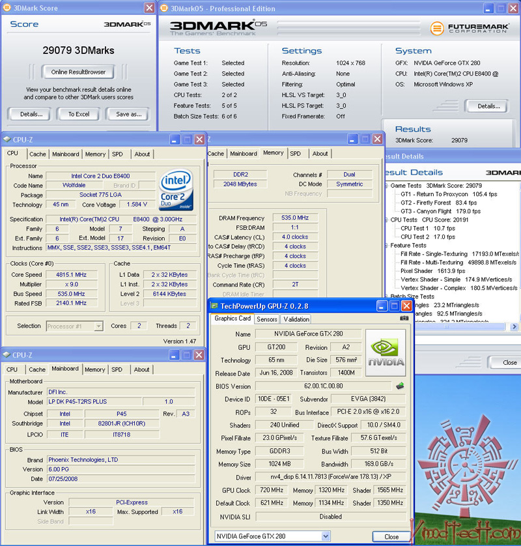The width and height of the screenshot is (521, 546).
Task: Click the GPU-Z BIOS Version field
Action: click(323, 386)
